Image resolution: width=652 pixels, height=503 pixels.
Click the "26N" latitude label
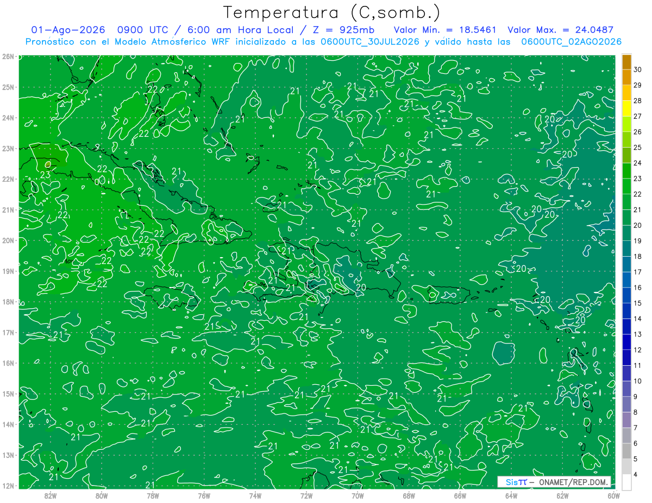click(9, 56)
